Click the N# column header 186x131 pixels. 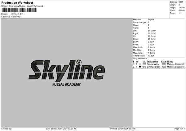click(137, 61)
